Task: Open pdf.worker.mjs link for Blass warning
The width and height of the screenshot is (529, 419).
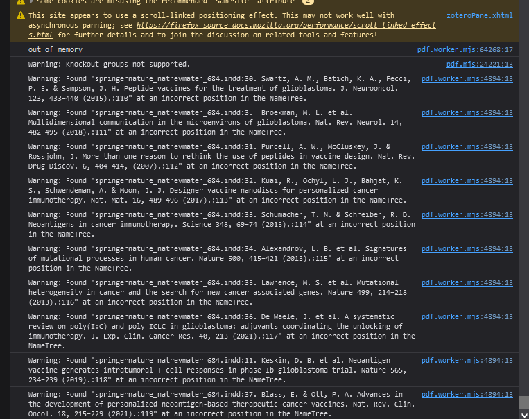Action: (467, 394)
